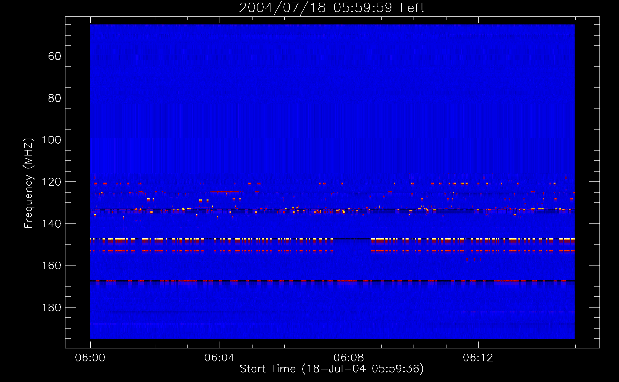Image resolution: width=619 pixels, height=382 pixels.
Task: Click the 06:00 time tick label
Action: click(x=90, y=358)
